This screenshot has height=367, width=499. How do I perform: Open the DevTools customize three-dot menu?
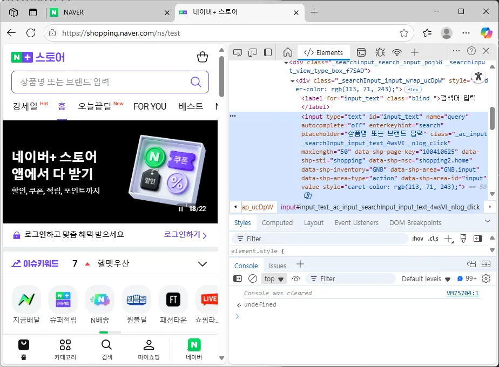456,51
